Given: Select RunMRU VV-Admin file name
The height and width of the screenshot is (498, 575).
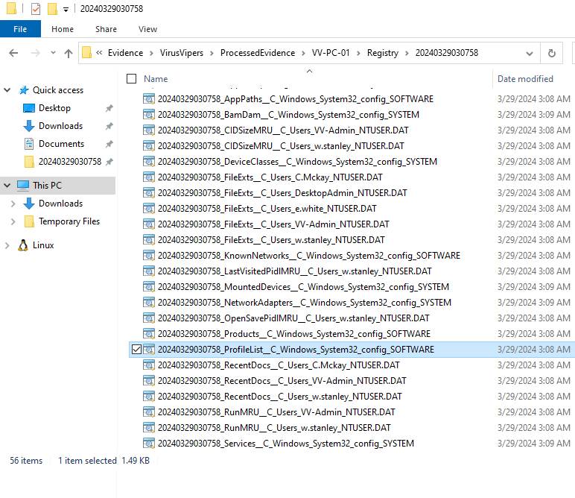Looking at the screenshot, I should coord(276,412).
